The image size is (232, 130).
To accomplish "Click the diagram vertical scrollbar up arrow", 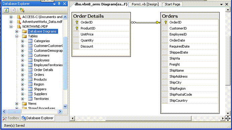I will (x=228, y=10).
